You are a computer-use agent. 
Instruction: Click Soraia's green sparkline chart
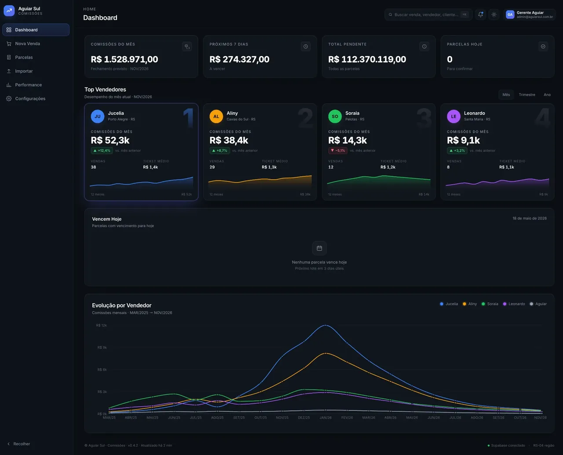point(379,182)
